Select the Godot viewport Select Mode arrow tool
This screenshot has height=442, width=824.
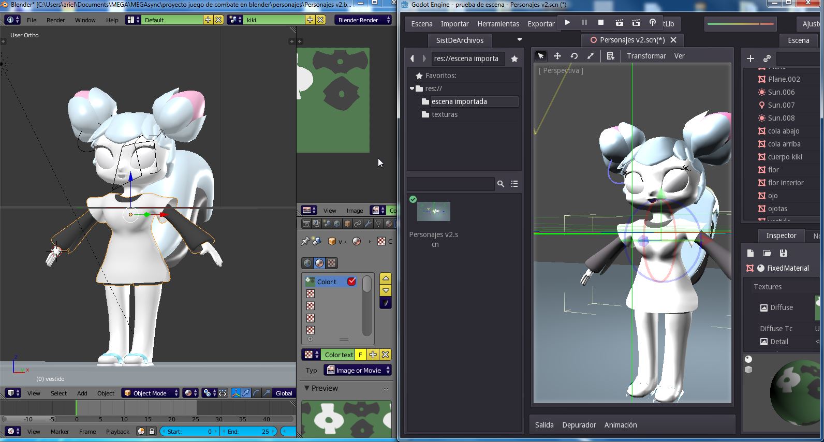coord(540,56)
